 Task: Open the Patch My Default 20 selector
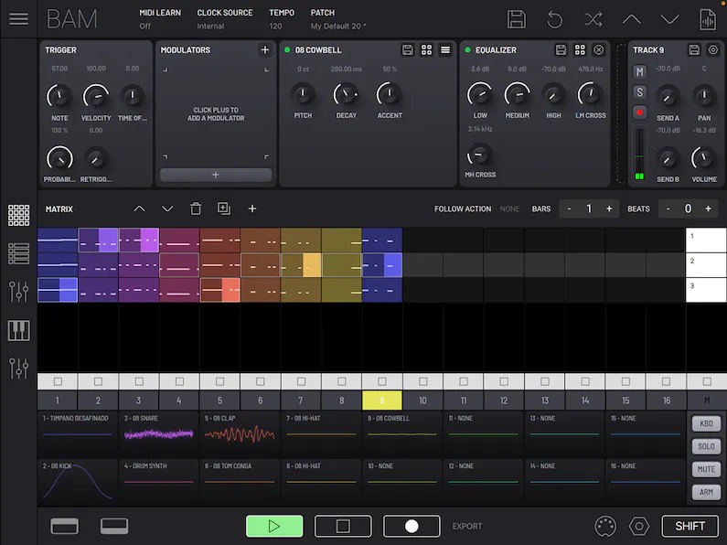click(x=338, y=27)
